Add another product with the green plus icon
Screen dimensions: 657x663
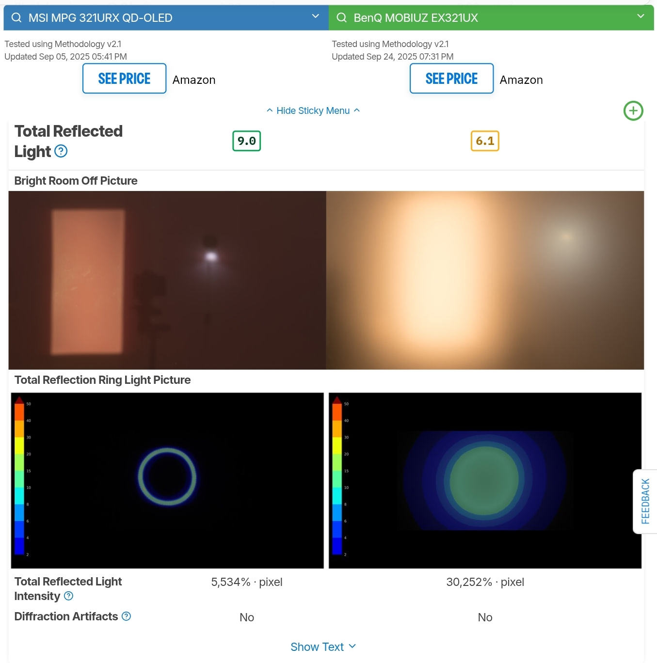pos(633,111)
